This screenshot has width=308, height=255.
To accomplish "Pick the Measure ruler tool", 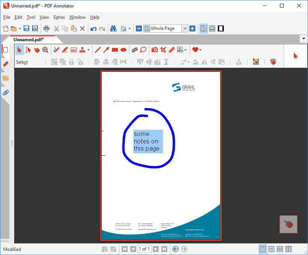I will 172,50.
